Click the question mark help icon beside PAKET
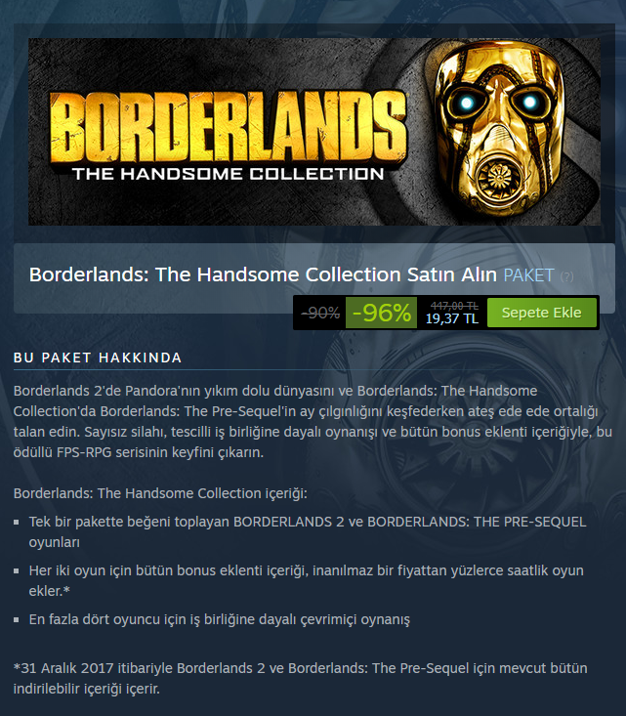 pyautogui.click(x=566, y=276)
